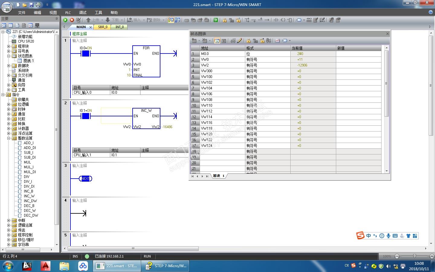This screenshot has width=435, height=272.
Task: Open the 视图 menu
Action: coord(53,13)
